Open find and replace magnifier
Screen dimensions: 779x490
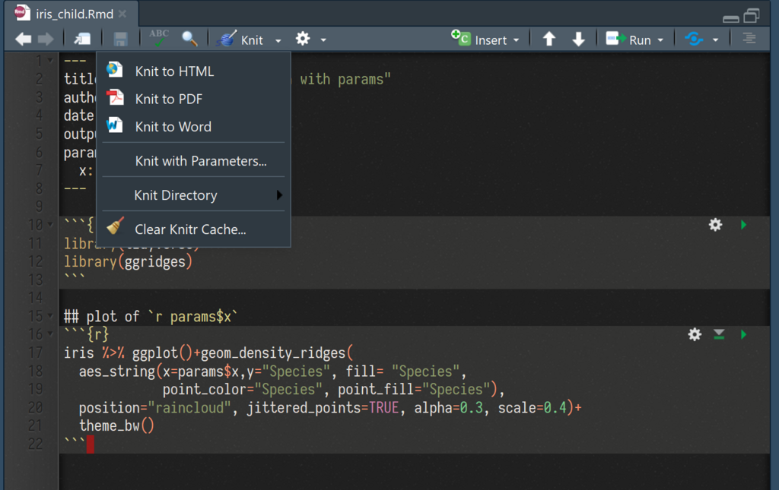pyautogui.click(x=189, y=39)
